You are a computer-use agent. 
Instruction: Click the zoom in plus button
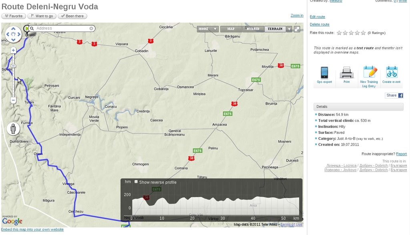click(13, 50)
